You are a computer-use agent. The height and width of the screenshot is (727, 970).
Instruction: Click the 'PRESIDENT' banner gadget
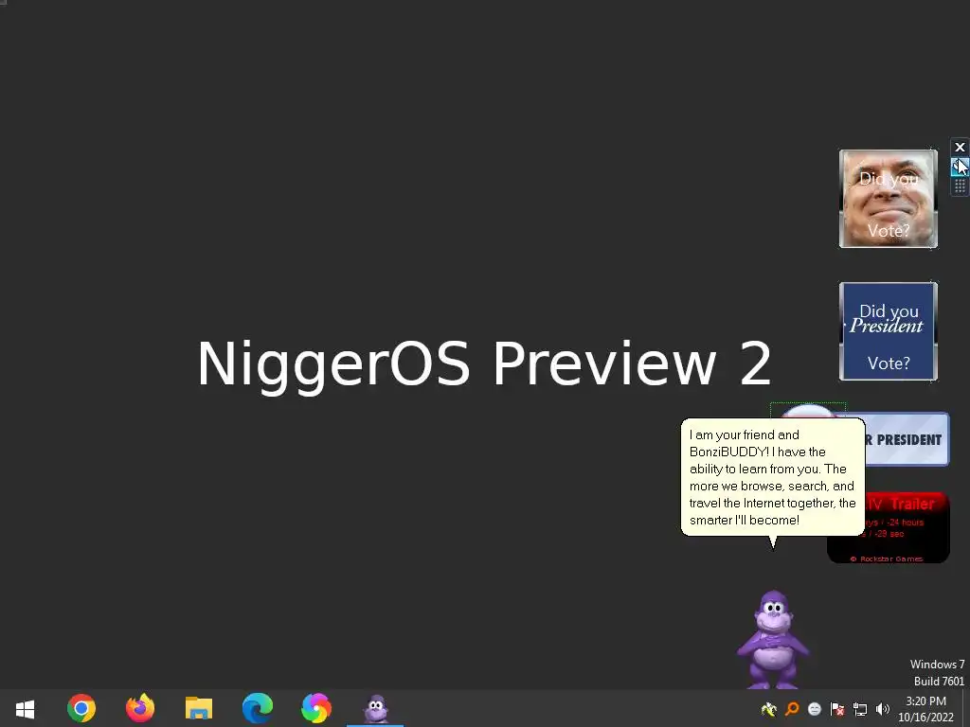(907, 439)
